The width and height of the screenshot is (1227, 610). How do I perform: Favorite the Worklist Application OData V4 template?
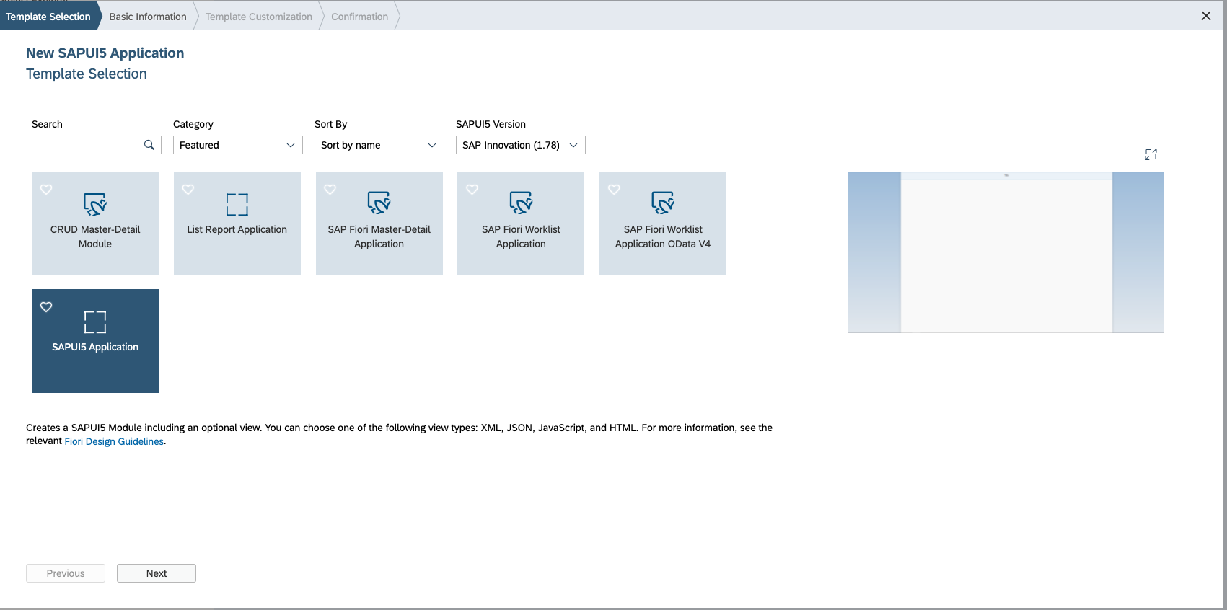coord(614,190)
